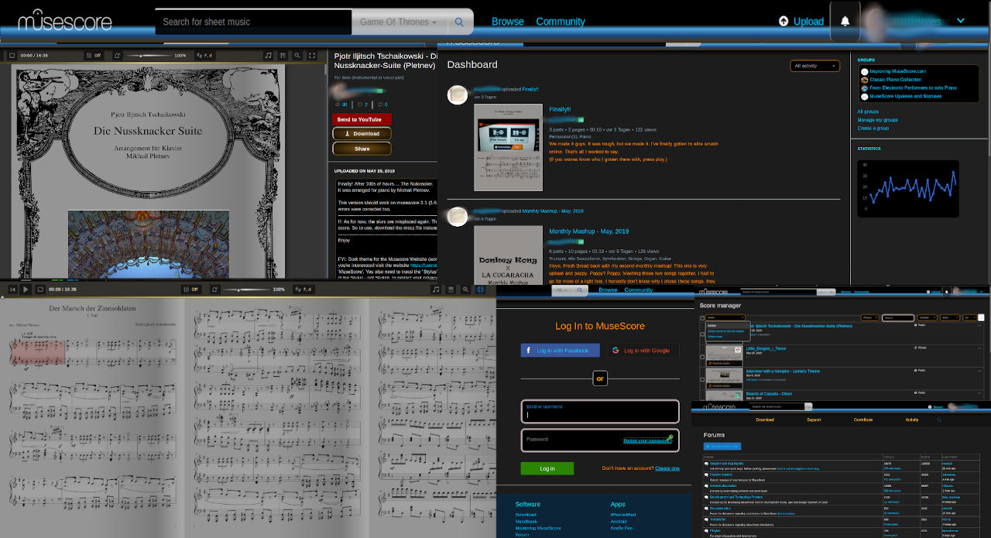Switch to the Community tab in the header
Viewport: 991px width, 538px height.
click(x=561, y=21)
